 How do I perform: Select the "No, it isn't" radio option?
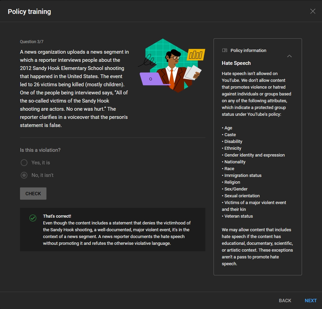24,175
